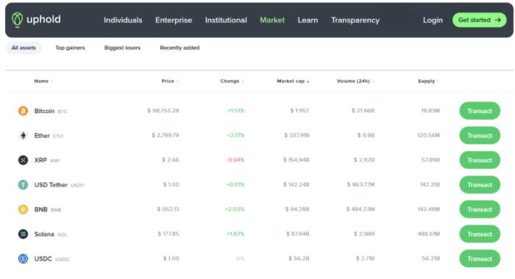Click Transact for Bitcoin
The image size is (515, 279).
pos(480,111)
